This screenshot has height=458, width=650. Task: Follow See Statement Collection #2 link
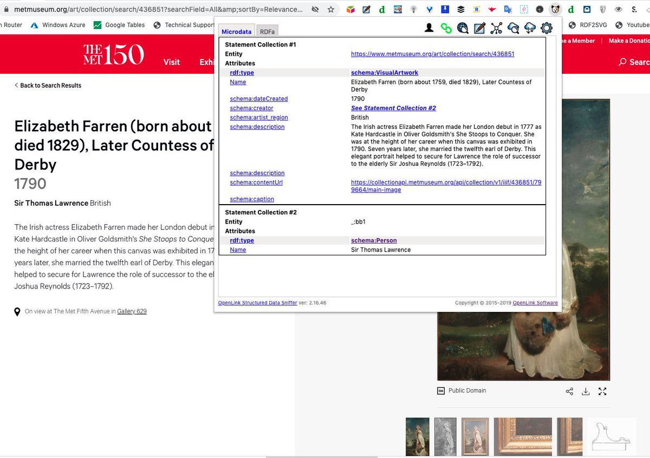(393, 108)
